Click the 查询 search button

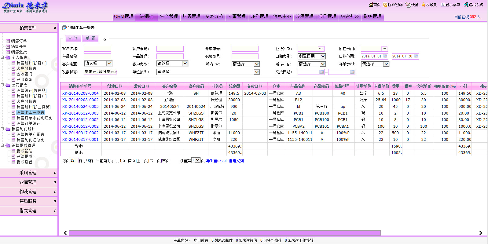[73, 38]
